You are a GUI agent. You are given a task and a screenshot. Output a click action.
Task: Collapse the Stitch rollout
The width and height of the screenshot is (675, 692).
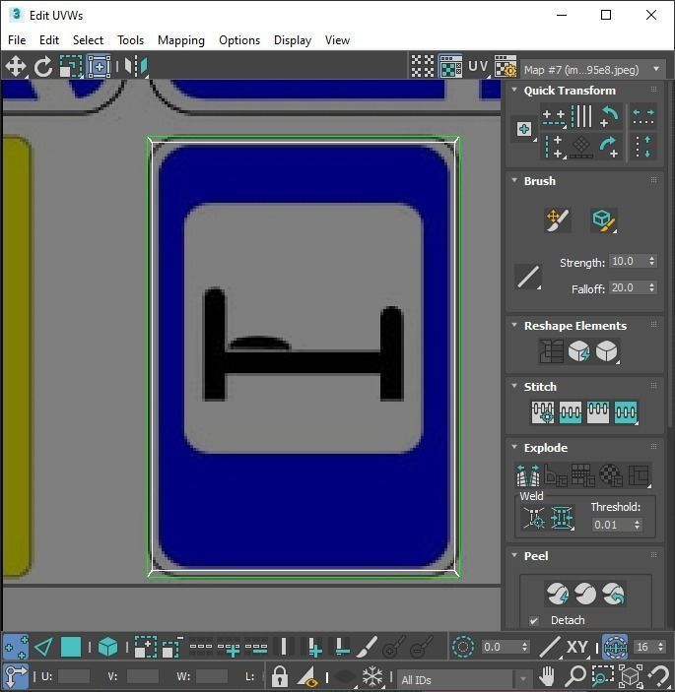(514, 386)
